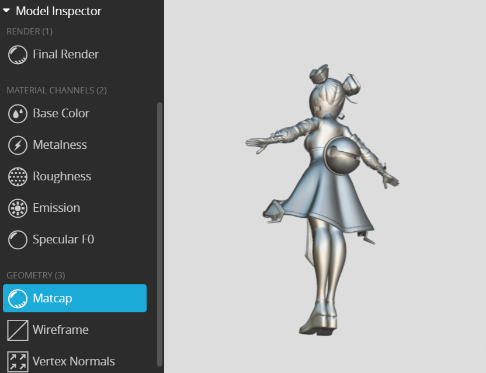The image size is (486, 373).
Task: Collapse the Model Inspector panel arrow
Action: pos(6,11)
